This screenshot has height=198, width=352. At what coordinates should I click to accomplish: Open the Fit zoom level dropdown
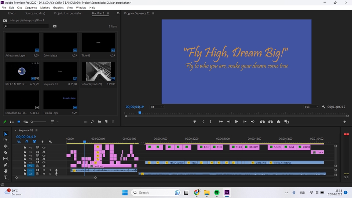[x=157, y=107]
